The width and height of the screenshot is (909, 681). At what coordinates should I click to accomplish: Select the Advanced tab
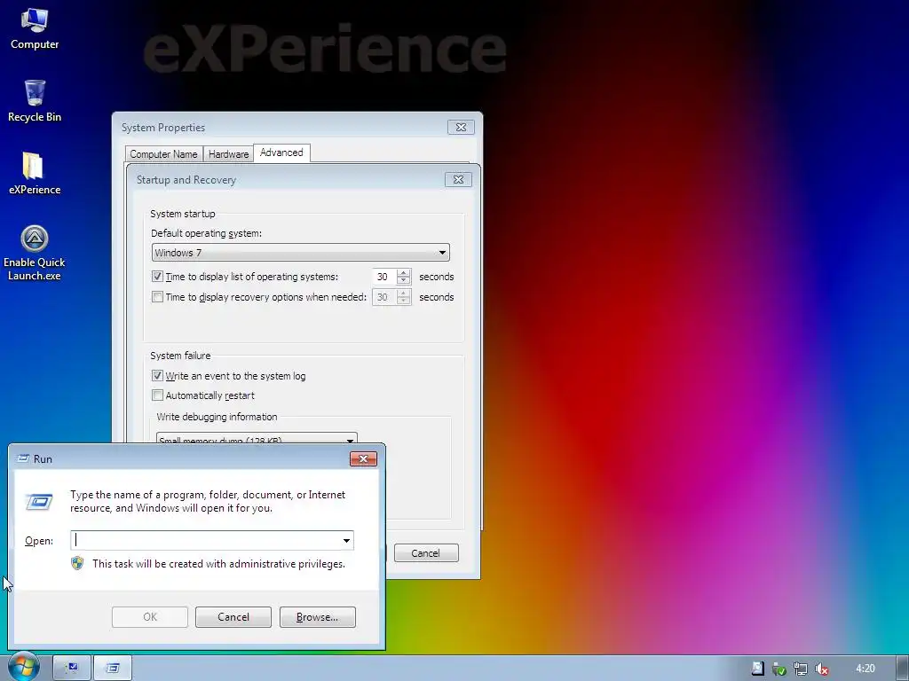(x=281, y=153)
